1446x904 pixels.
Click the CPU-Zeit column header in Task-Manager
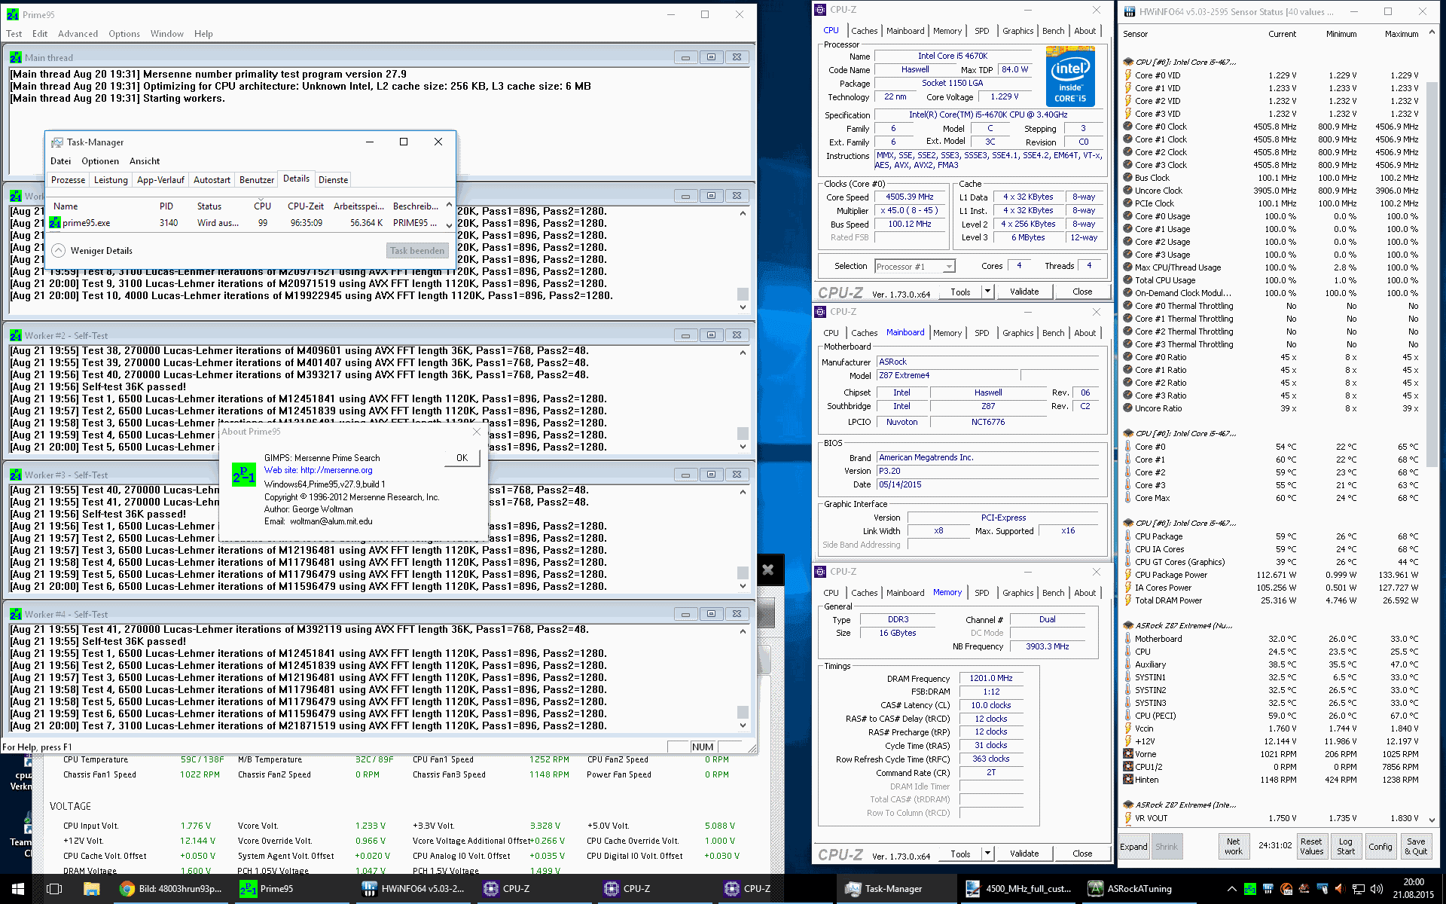pyautogui.click(x=306, y=206)
